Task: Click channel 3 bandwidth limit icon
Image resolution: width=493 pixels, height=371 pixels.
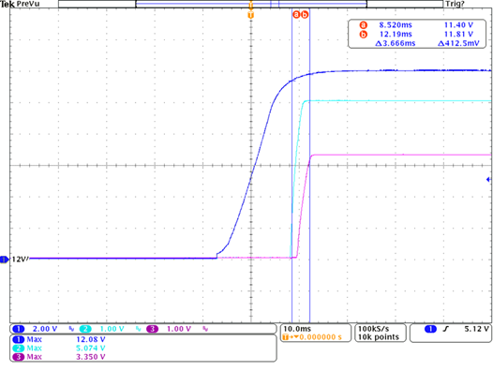Action: pos(205,329)
